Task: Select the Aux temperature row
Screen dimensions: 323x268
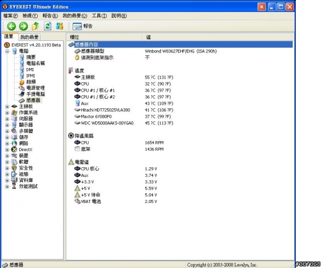Action: 181,103
